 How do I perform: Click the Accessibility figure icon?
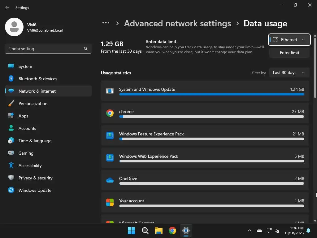[11, 165]
